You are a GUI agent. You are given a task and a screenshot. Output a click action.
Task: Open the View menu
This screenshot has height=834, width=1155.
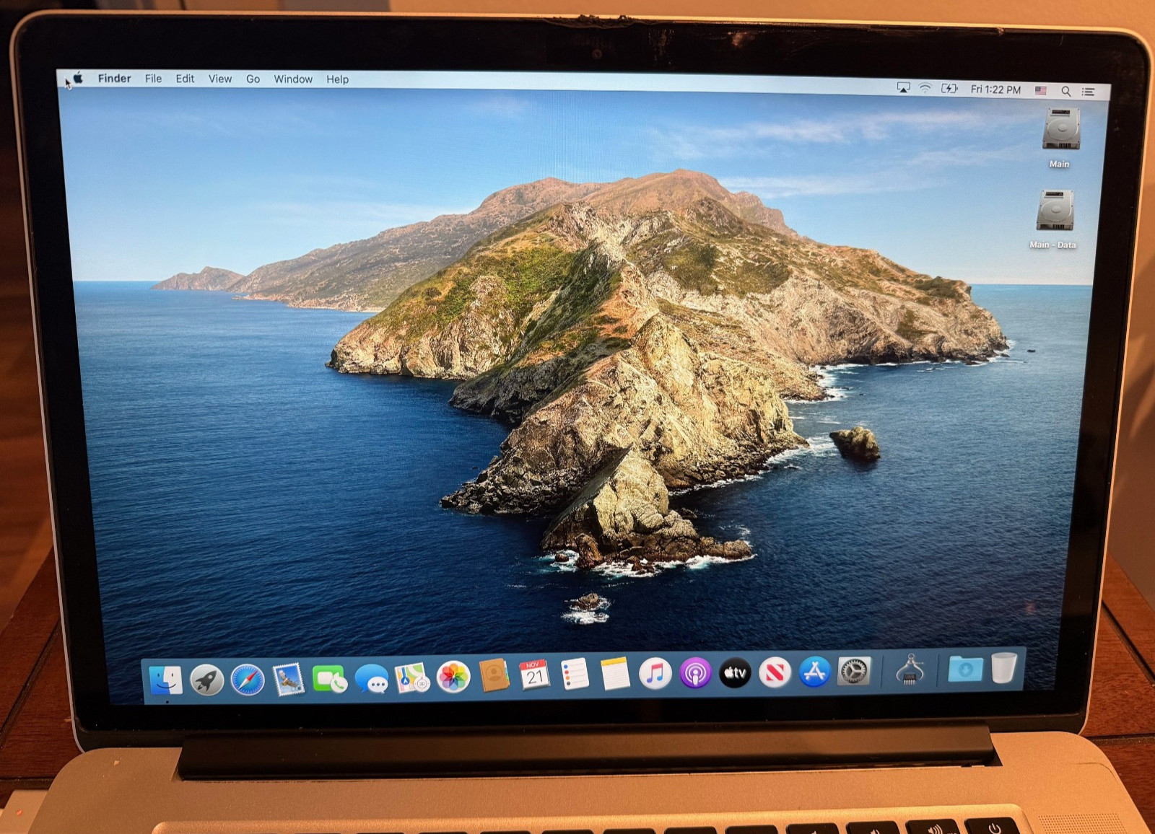pos(220,79)
